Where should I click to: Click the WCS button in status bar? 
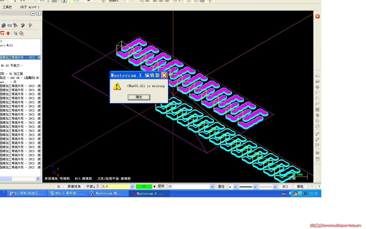(x=285, y=187)
